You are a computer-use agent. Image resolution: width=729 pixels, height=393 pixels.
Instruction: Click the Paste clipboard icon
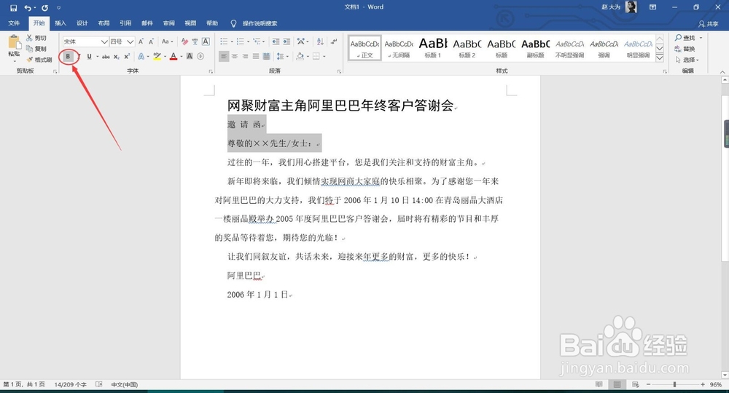(x=14, y=43)
